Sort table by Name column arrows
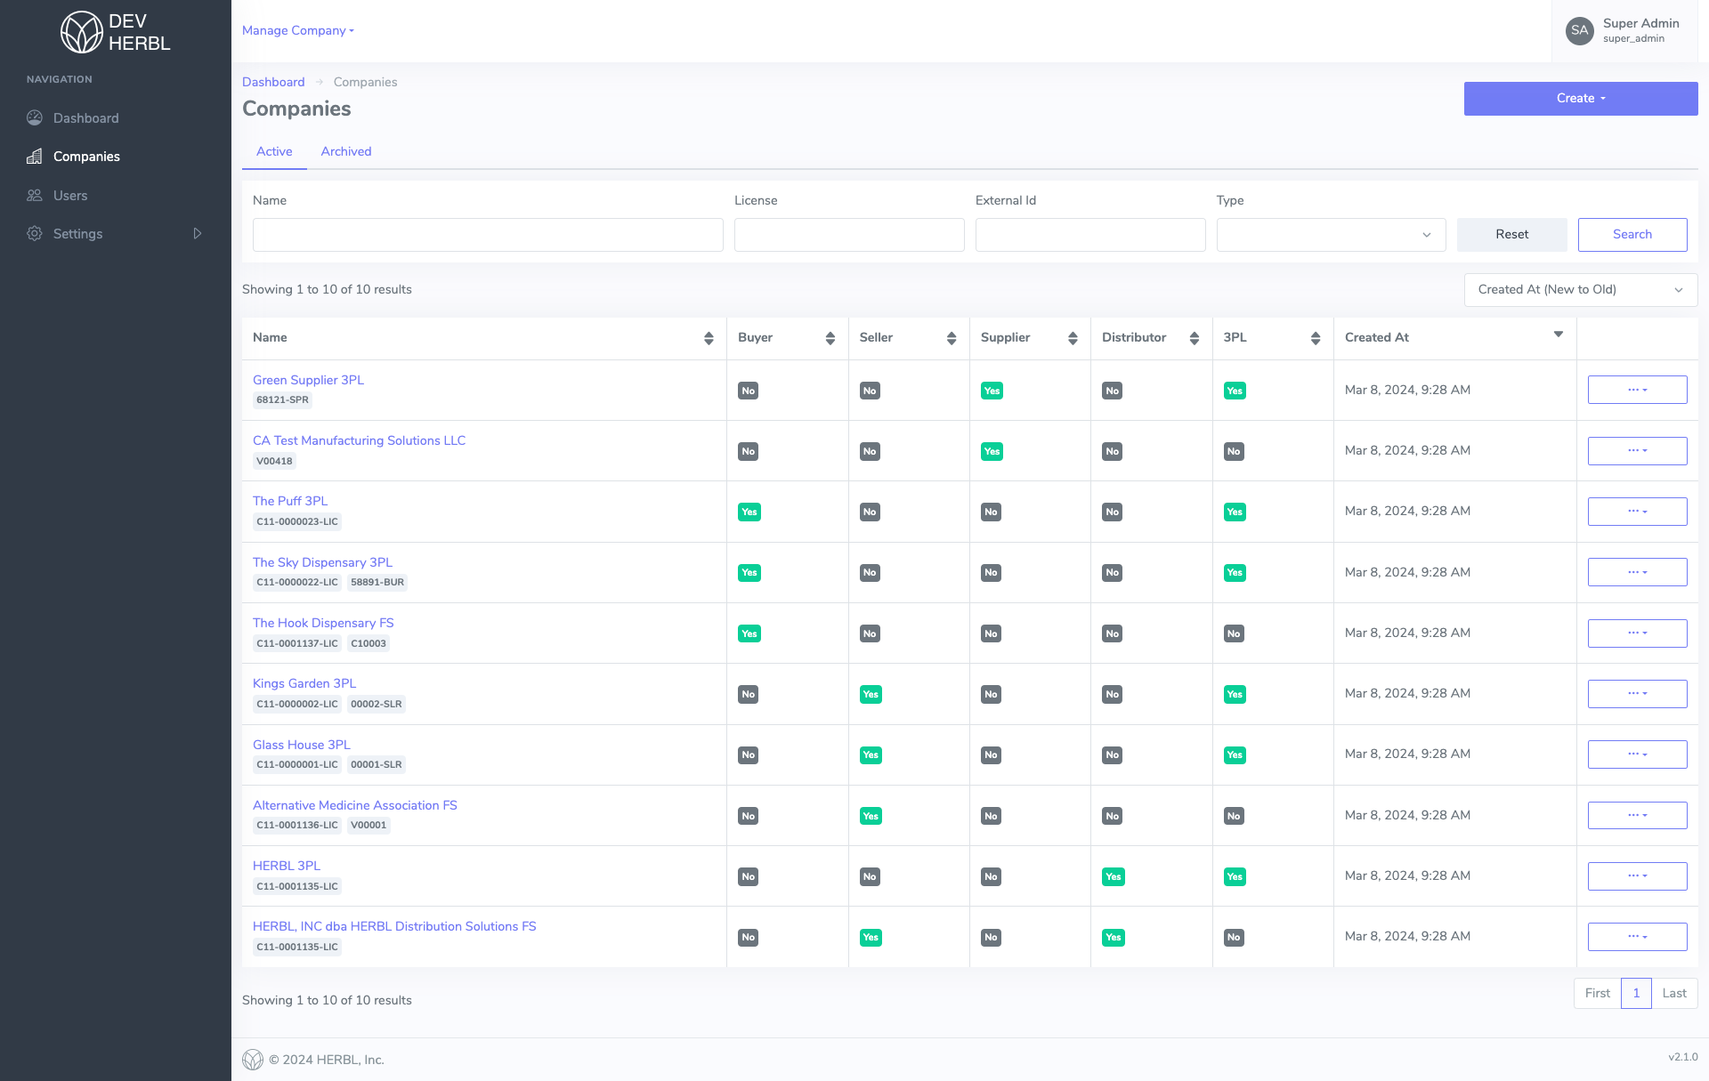The width and height of the screenshot is (1709, 1081). (709, 338)
